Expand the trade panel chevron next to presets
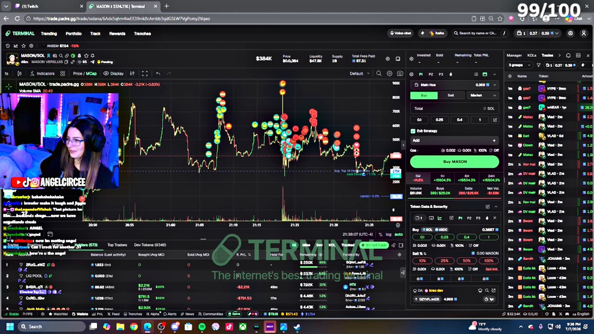This screenshot has height=334, width=594. tap(495, 74)
